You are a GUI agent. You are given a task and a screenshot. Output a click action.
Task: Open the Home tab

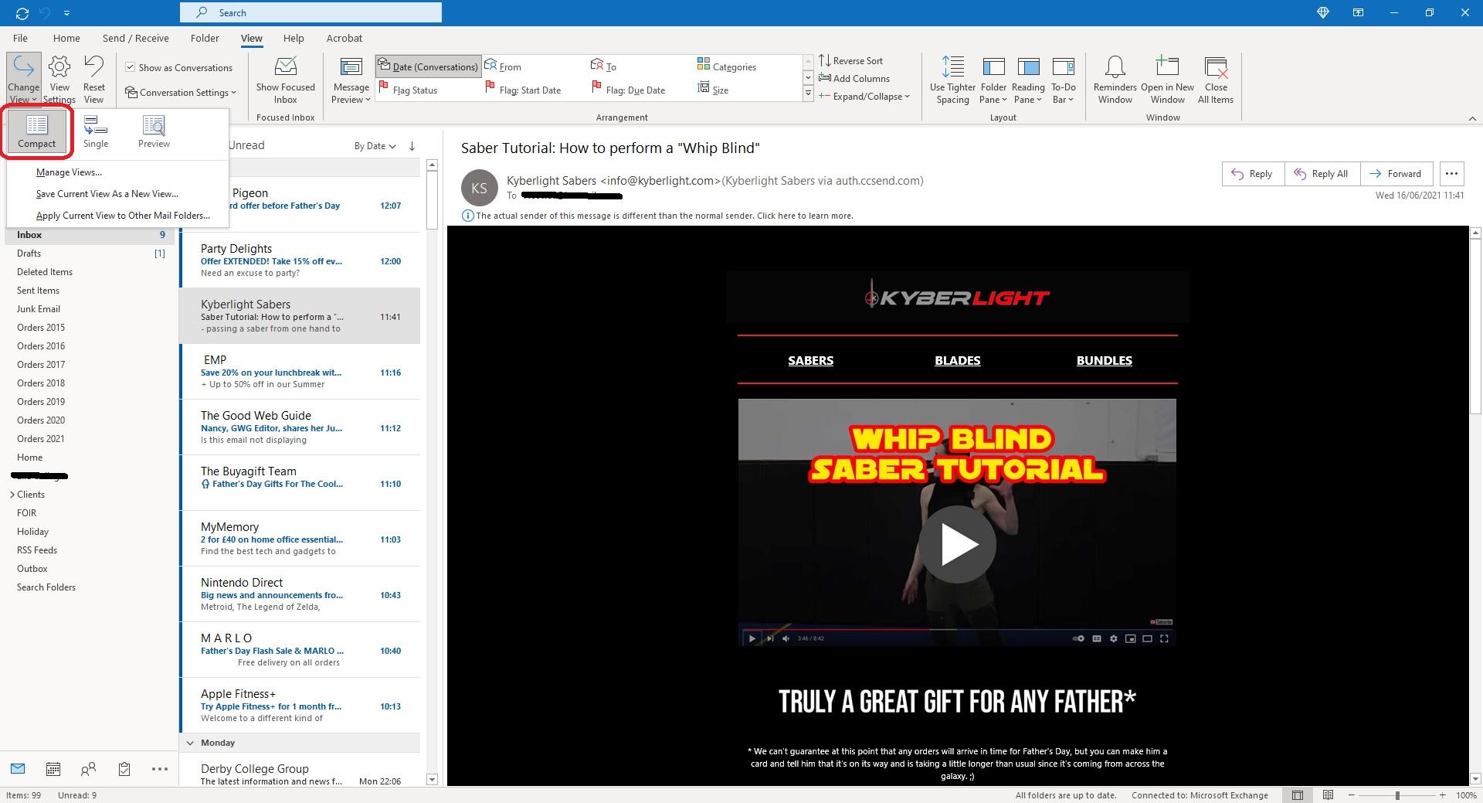[66, 38]
